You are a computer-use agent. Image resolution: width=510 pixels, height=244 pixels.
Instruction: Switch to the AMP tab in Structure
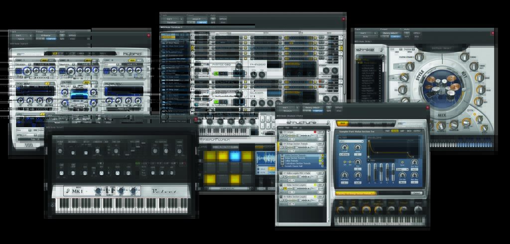click(x=401, y=131)
